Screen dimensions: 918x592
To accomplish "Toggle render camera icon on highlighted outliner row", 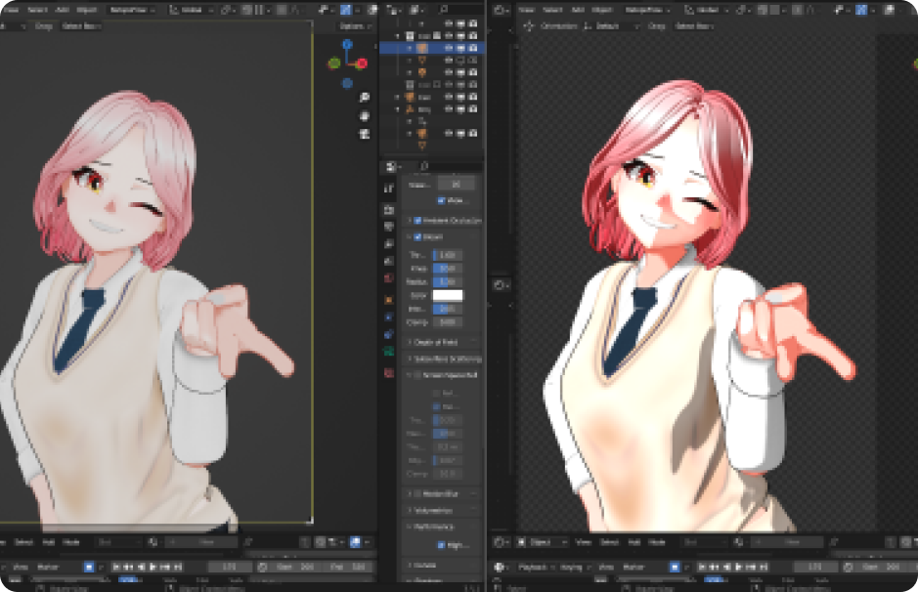I will pos(473,48).
